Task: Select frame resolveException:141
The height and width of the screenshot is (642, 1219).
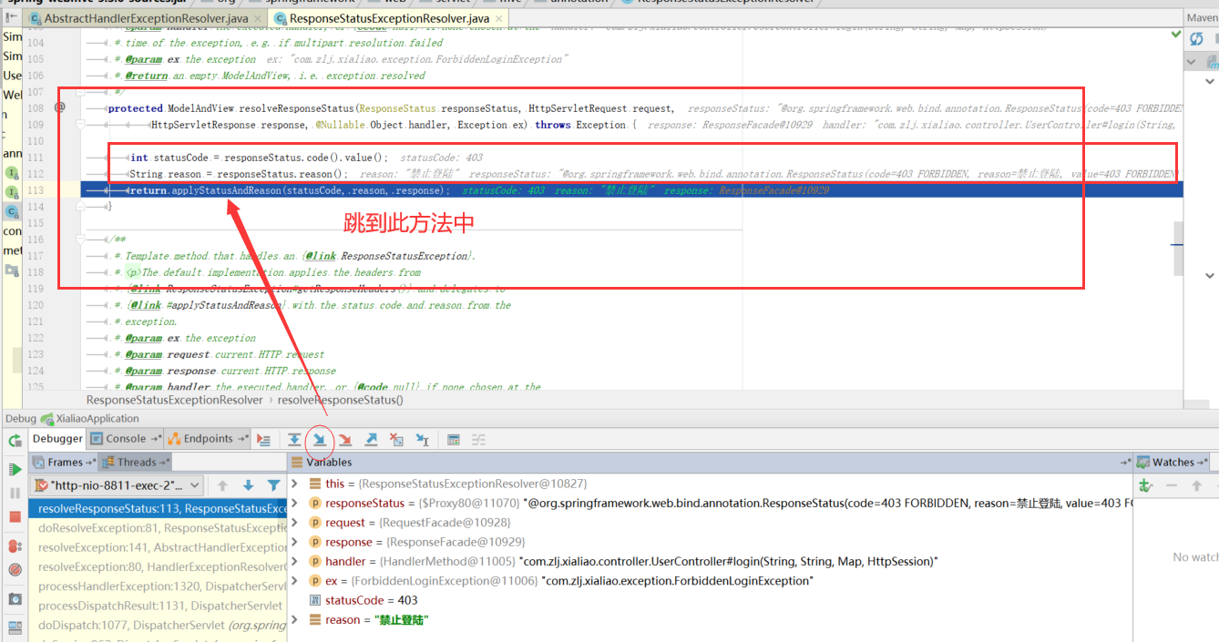Action: click(157, 547)
